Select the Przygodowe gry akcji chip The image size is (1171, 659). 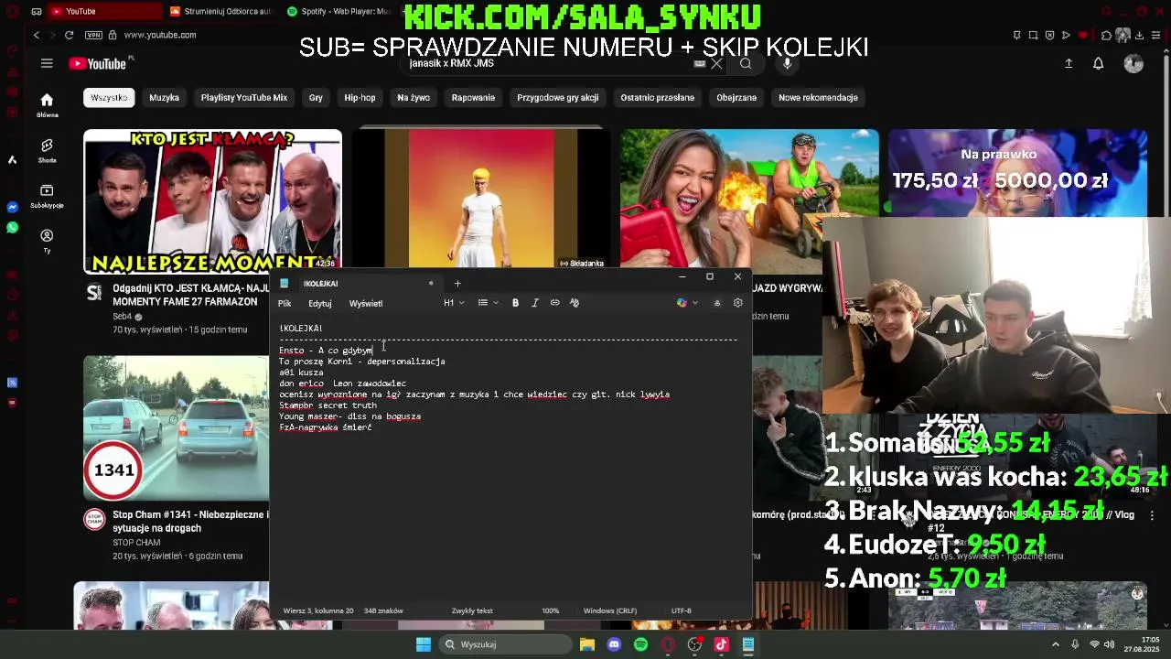tap(558, 97)
